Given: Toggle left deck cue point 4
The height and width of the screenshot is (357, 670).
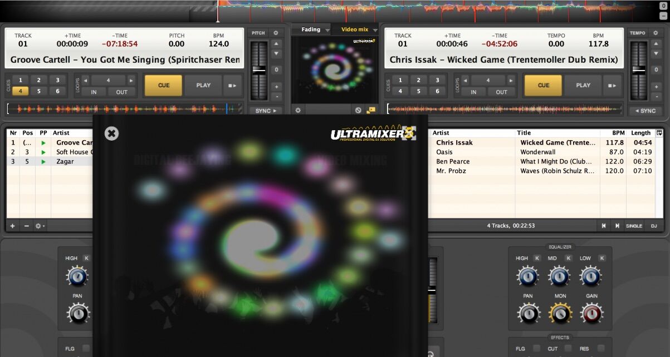Looking at the screenshot, I should 20,91.
